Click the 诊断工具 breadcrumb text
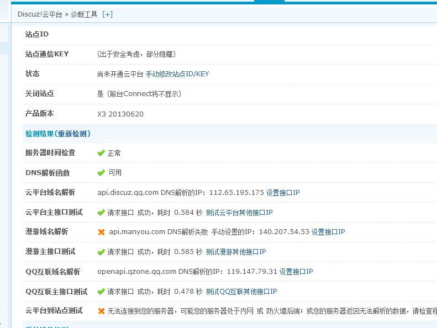 (84, 14)
